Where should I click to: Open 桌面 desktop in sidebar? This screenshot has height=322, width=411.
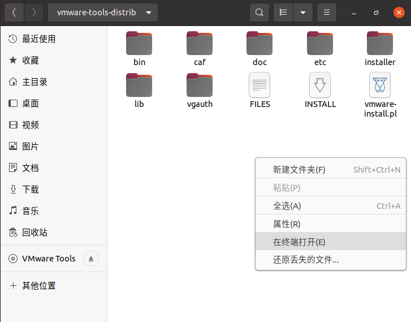[54, 104]
